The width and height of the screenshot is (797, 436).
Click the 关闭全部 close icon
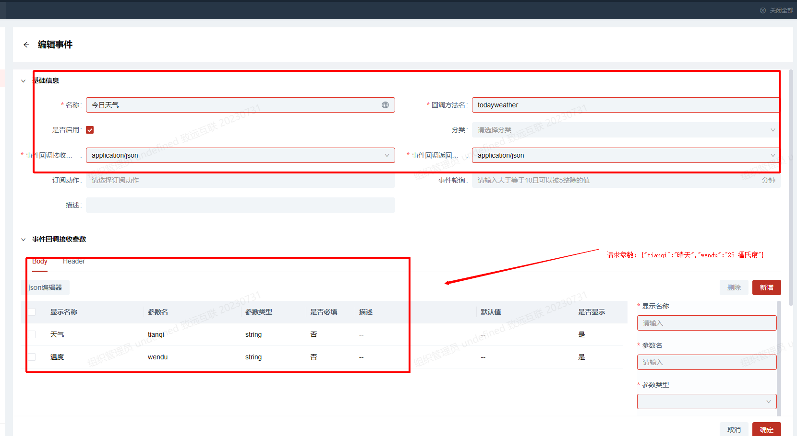tap(762, 10)
